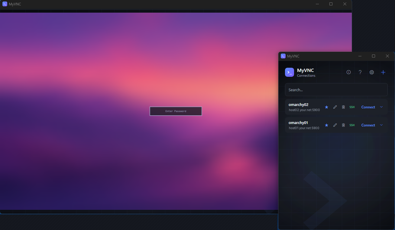Edit omarchy01 connection with pencil icon
Viewport: 395px width, 230px height.
pyautogui.click(x=335, y=125)
